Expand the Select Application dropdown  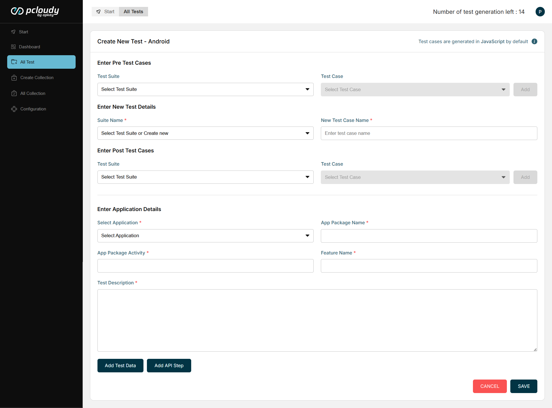tap(205, 236)
